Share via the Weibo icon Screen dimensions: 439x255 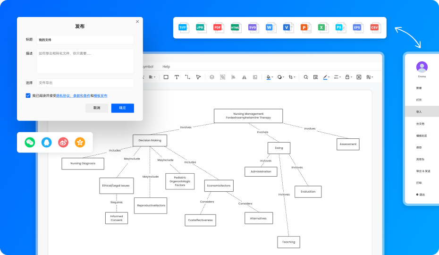[63, 142]
